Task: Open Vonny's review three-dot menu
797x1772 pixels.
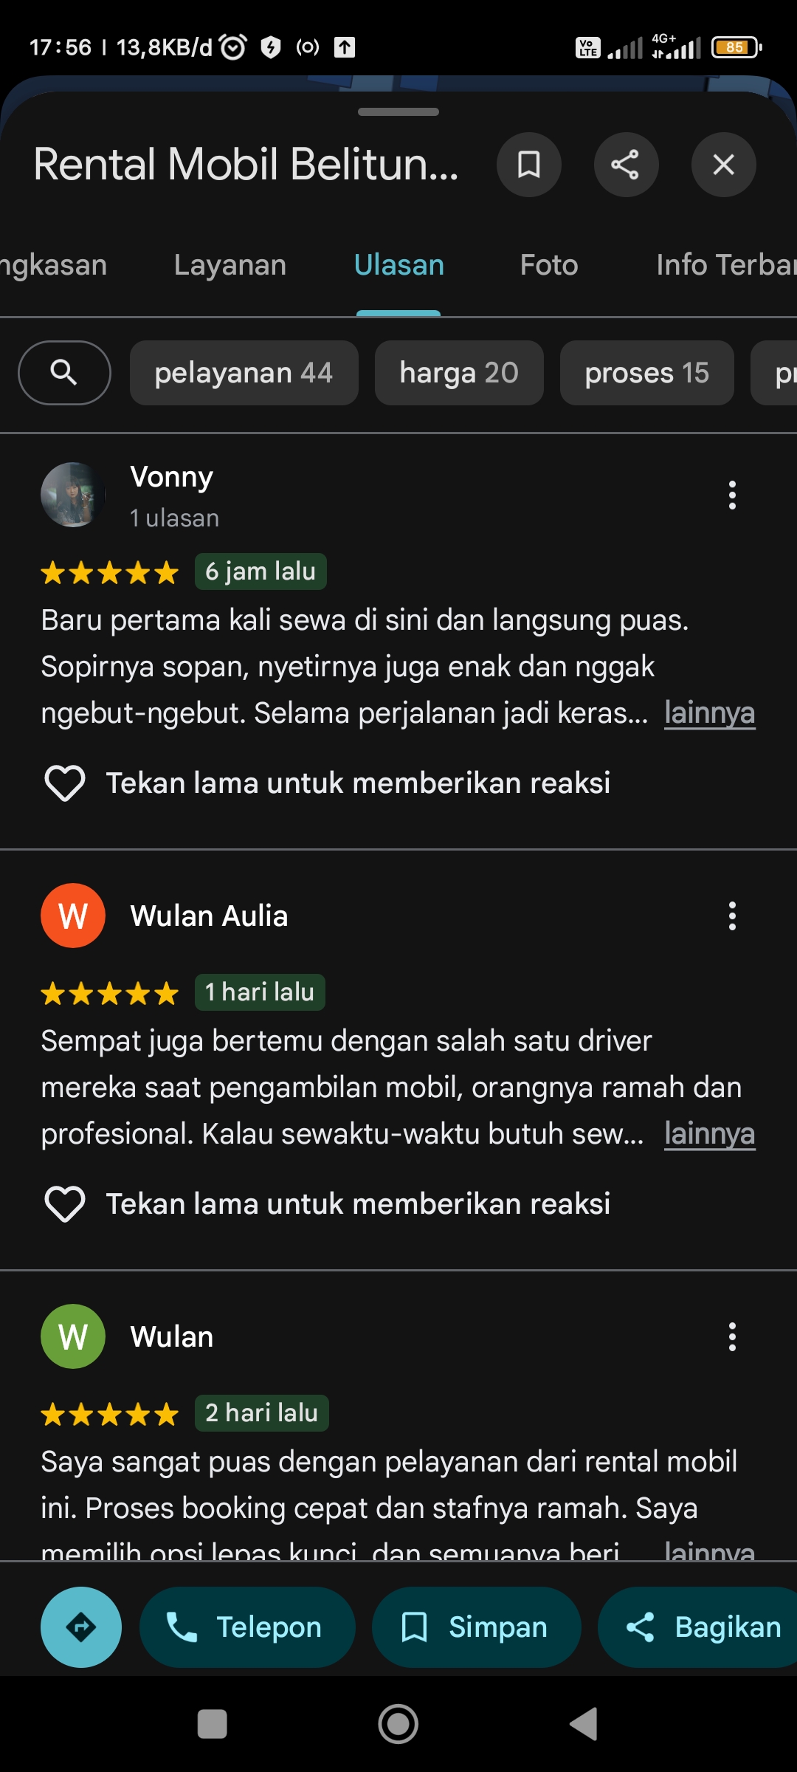Action: point(732,495)
